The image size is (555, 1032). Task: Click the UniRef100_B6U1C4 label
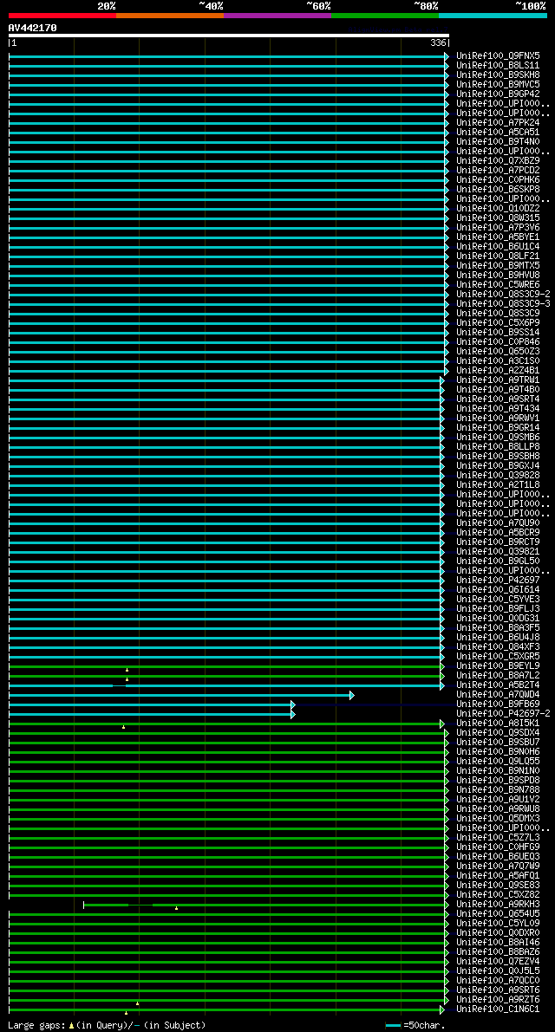coord(498,247)
